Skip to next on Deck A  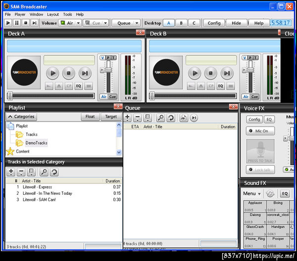pyautogui.click(x=85, y=73)
